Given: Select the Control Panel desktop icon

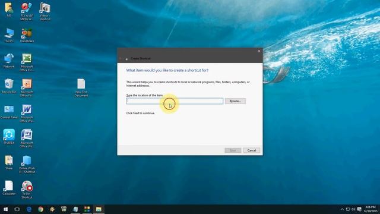Looking at the screenshot, I should point(9,112).
